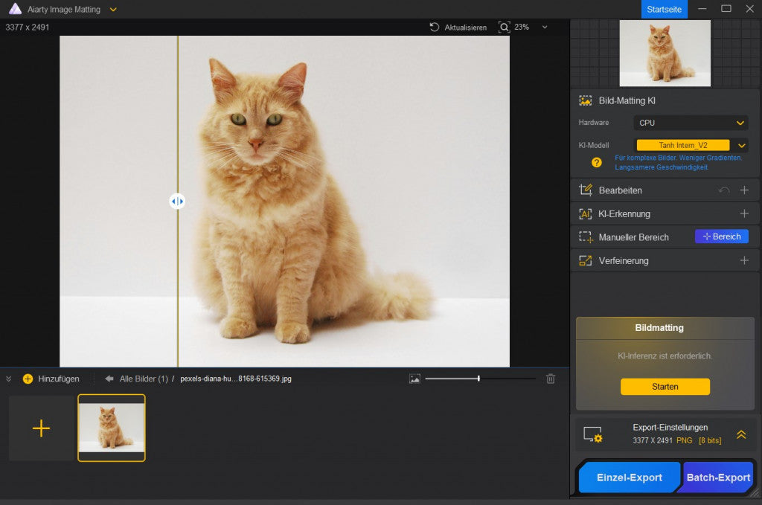The width and height of the screenshot is (762, 505).
Task: Collapse the image list panel chevron
Action: point(9,379)
